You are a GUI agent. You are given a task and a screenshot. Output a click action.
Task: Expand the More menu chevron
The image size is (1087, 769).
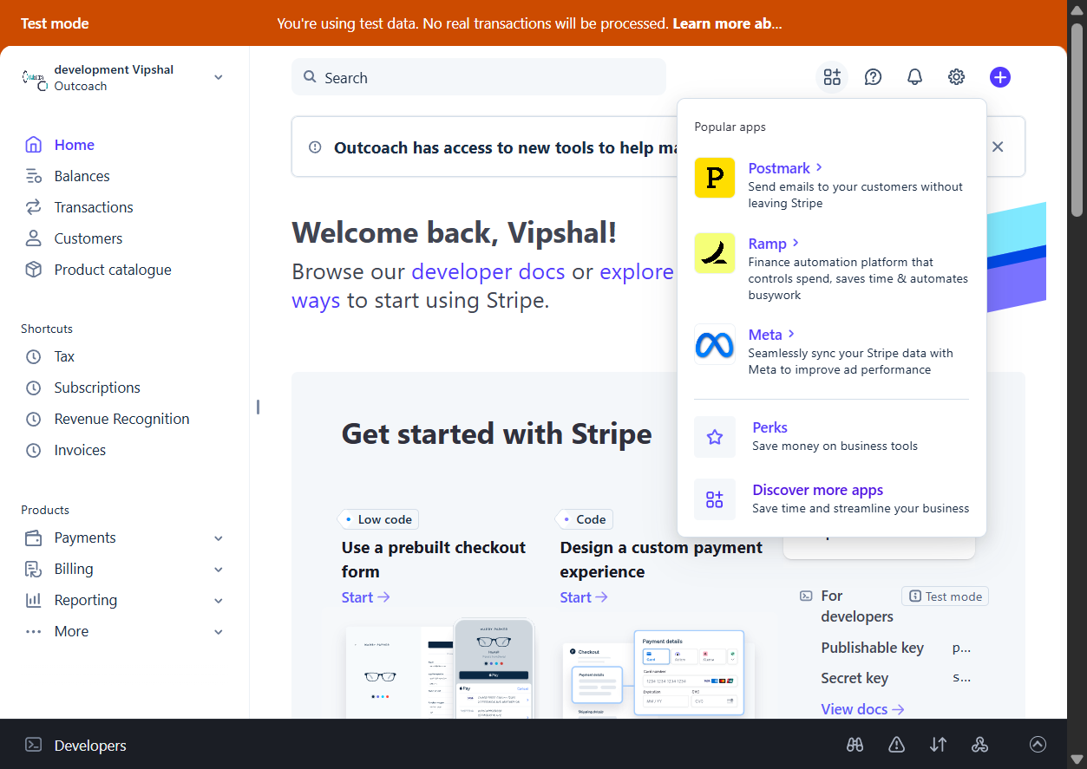[219, 632]
